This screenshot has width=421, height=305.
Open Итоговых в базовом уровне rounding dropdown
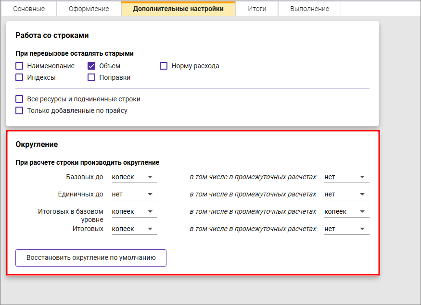point(134,212)
